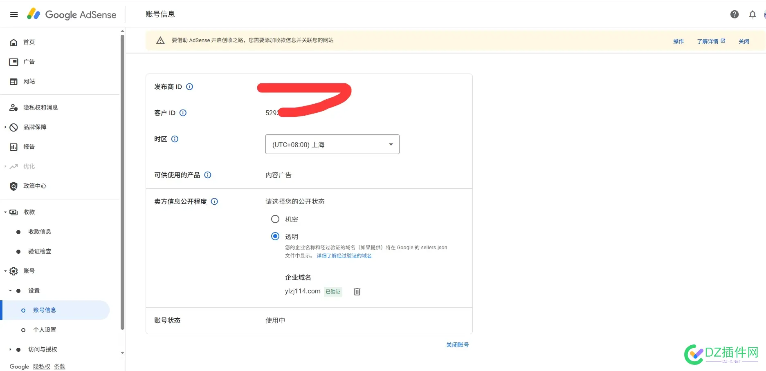Click the 广告 ads icon
766x371 pixels.
pos(13,62)
